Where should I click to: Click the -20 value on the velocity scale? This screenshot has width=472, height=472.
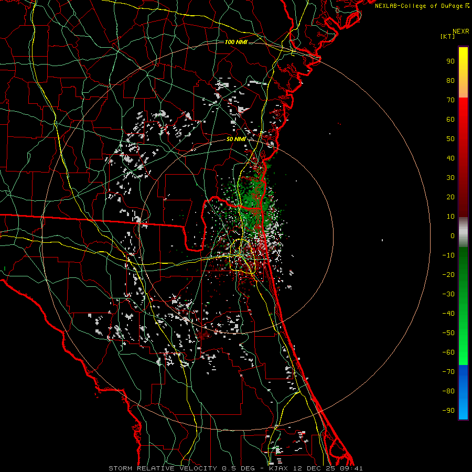[448, 275]
